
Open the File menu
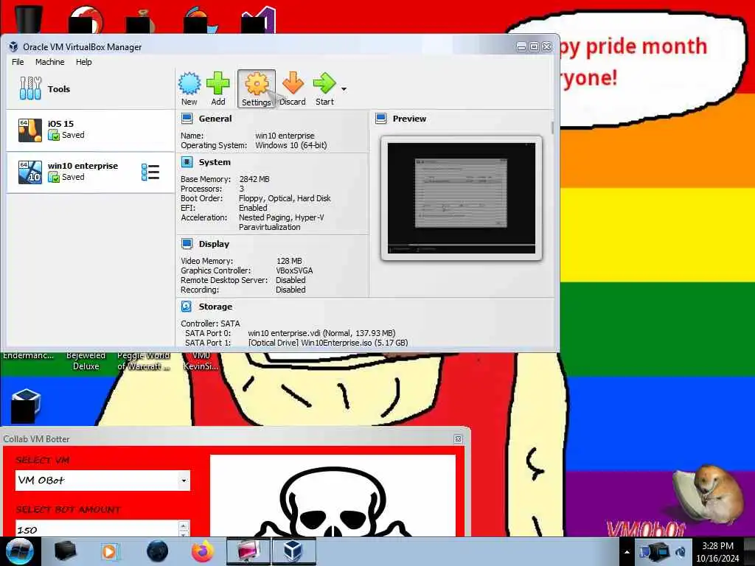pyautogui.click(x=18, y=62)
